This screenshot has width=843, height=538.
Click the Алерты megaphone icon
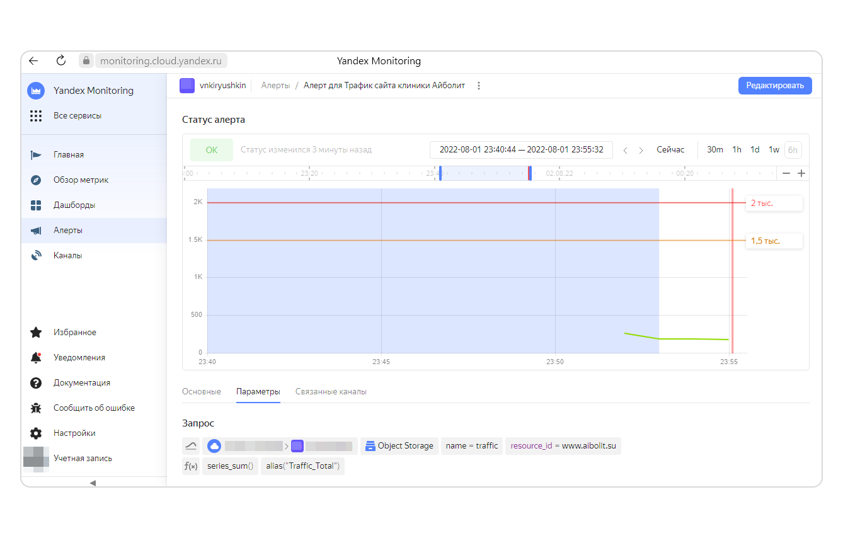pyautogui.click(x=36, y=231)
